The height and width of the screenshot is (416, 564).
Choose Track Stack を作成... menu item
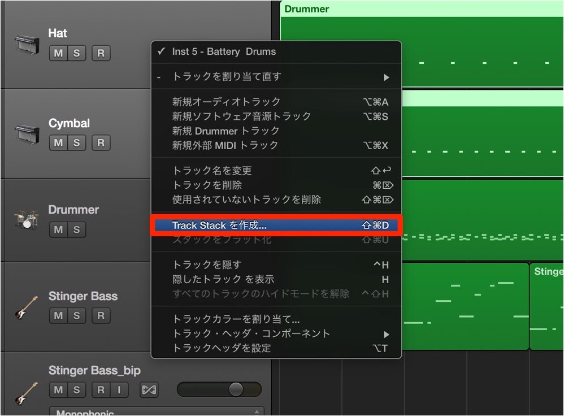[276, 226]
